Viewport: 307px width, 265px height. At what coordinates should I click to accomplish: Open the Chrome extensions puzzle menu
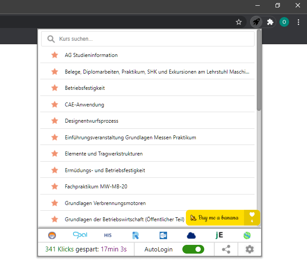pos(270,22)
